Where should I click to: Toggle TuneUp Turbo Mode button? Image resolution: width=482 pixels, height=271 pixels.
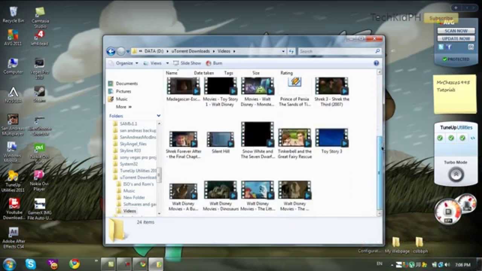click(x=456, y=175)
